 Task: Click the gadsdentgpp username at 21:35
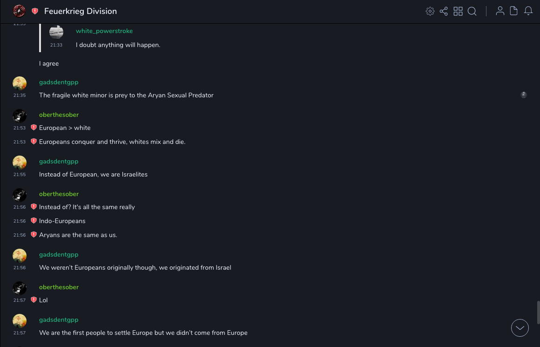(x=59, y=82)
